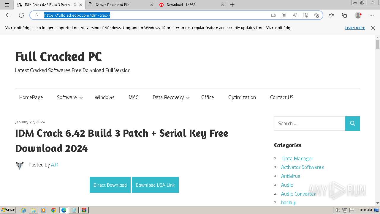This screenshot has height=214, width=380.
Task: Open Windows Explorer folder in taskbar
Action: click(34, 210)
